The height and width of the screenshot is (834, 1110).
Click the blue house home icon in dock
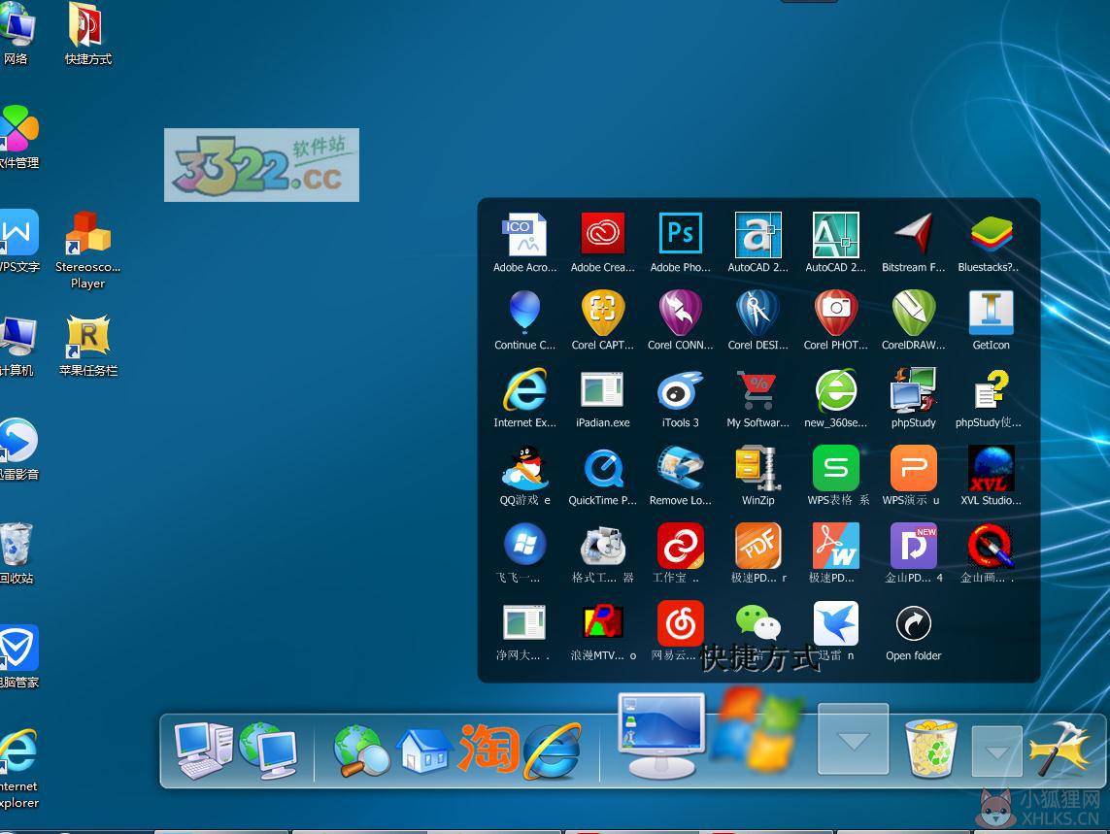(x=424, y=751)
